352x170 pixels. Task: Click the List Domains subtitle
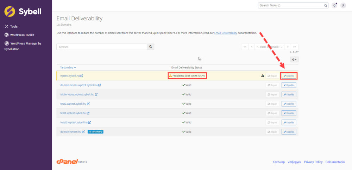coord(64,25)
